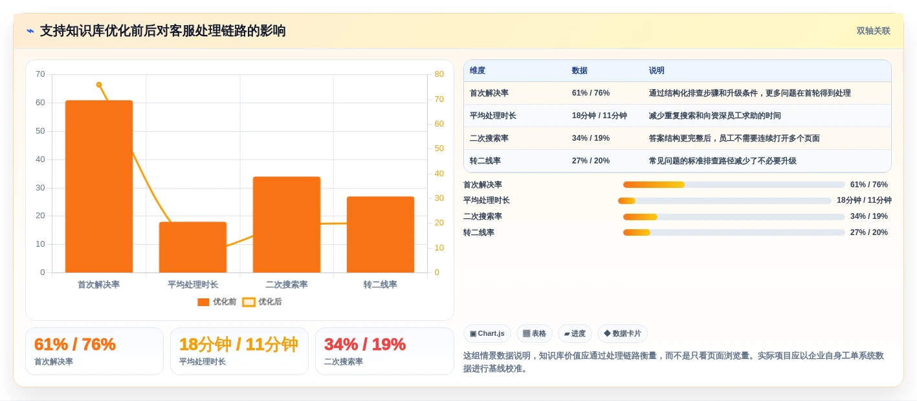The image size is (917, 401).
Task: Click the 平均处理时长 orange bar in the chart
Action: pos(193,247)
